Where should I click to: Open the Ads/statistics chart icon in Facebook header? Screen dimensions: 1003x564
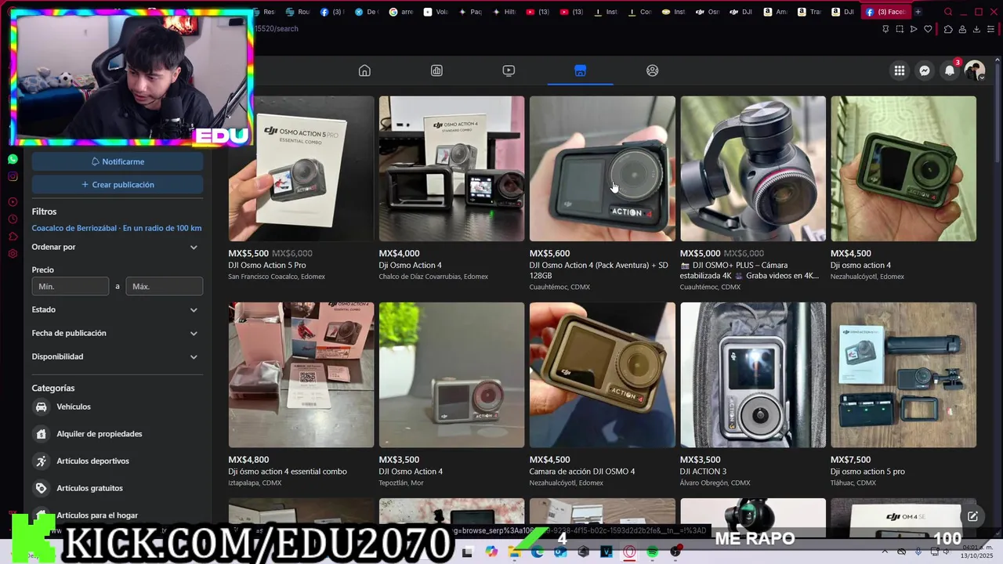point(436,70)
